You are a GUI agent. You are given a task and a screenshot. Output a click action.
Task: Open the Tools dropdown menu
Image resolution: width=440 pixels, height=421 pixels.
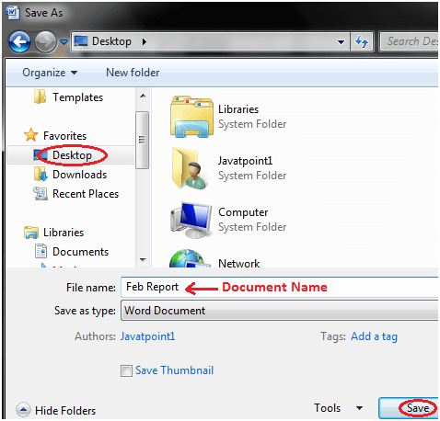pyautogui.click(x=338, y=408)
